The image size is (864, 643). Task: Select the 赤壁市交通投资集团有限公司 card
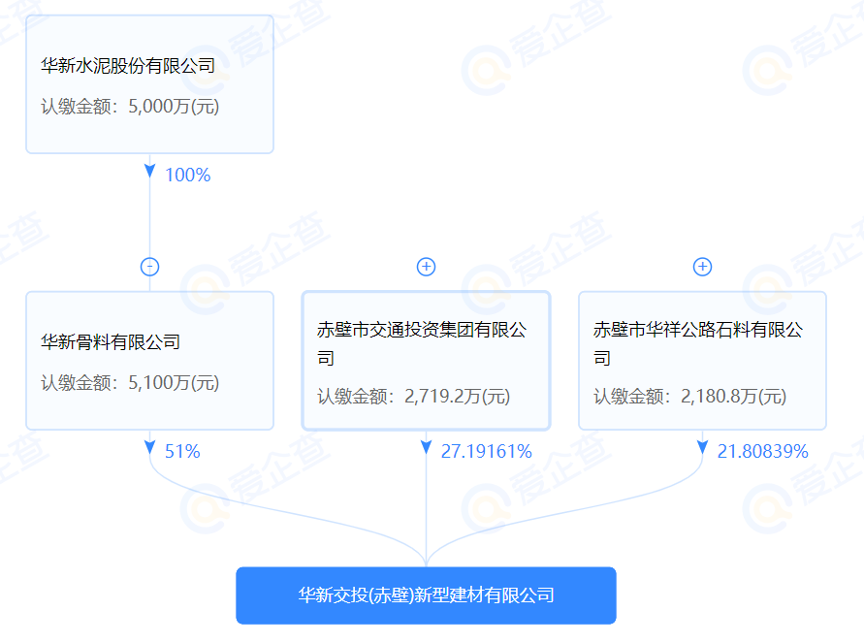[x=425, y=360]
